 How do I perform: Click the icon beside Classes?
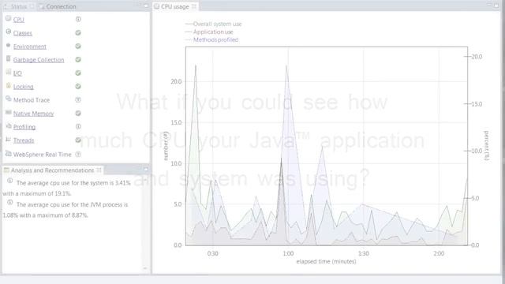(x=9, y=32)
